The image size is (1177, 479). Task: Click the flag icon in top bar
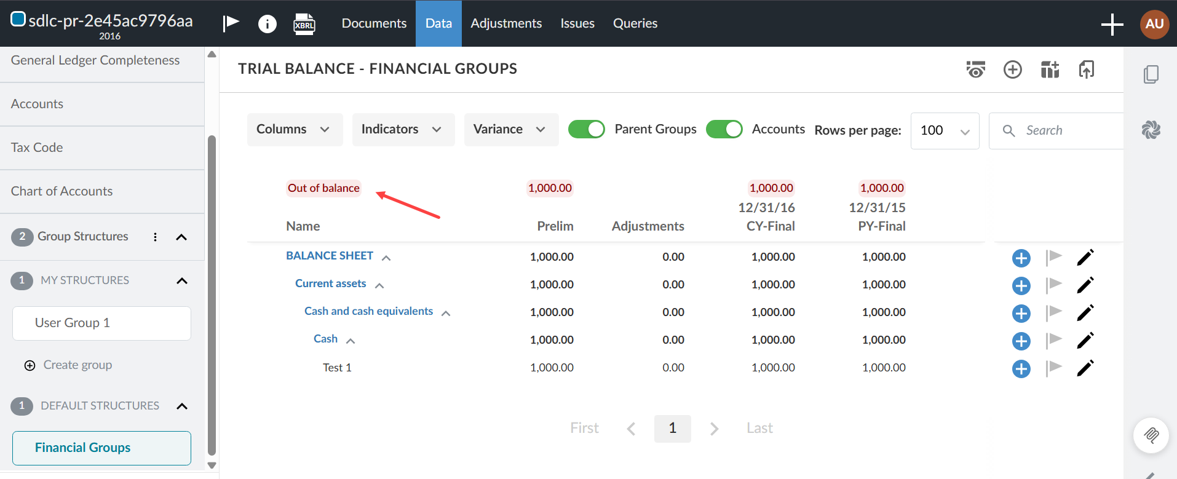click(x=231, y=23)
